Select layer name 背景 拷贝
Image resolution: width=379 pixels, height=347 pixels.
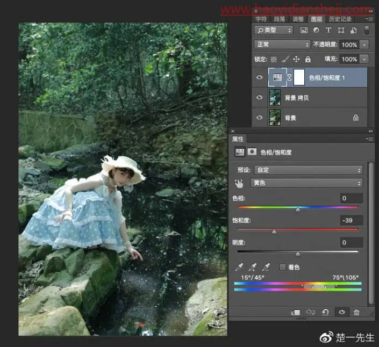[x=297, y=98]
